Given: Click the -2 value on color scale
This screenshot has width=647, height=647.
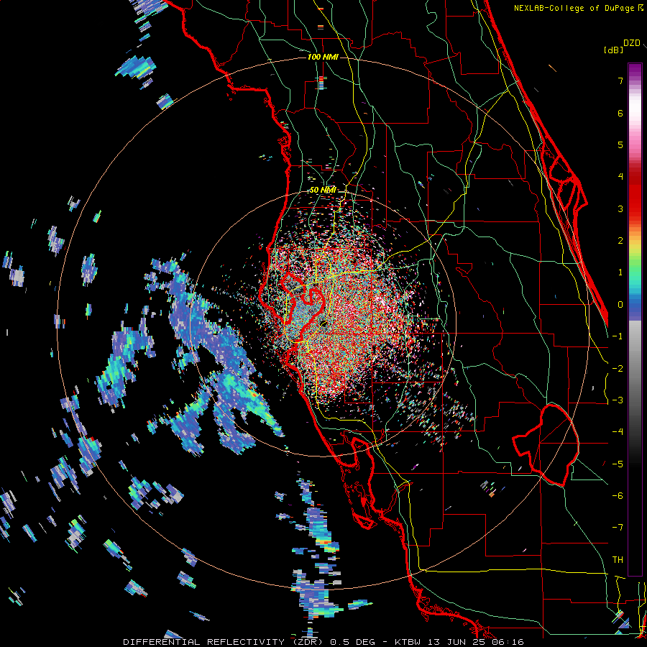Looking at the screenshot, I should point(618,369).
